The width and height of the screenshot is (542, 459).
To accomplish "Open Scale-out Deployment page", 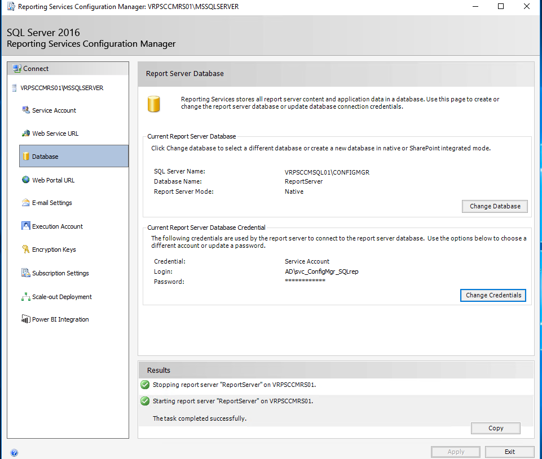I will coord(62,297).
